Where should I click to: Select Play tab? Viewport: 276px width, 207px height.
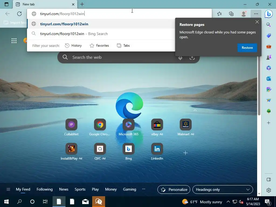95,189
